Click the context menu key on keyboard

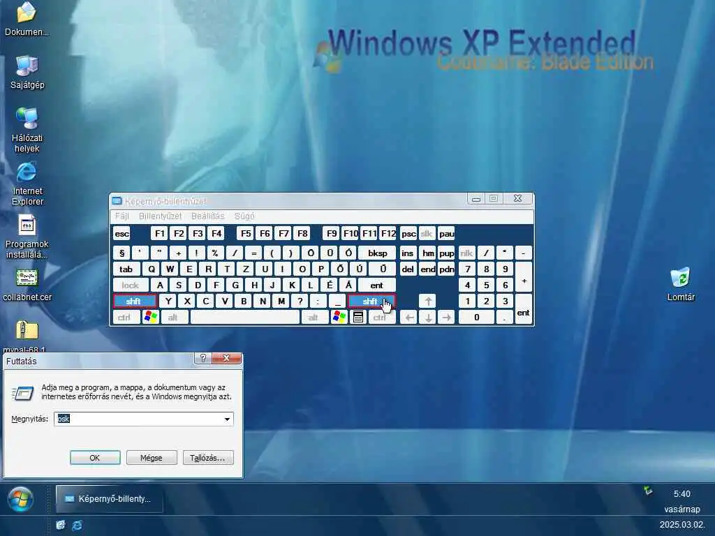coord(358,318)
